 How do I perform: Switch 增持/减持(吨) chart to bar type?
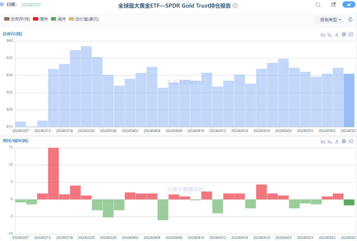coord(330,141)
